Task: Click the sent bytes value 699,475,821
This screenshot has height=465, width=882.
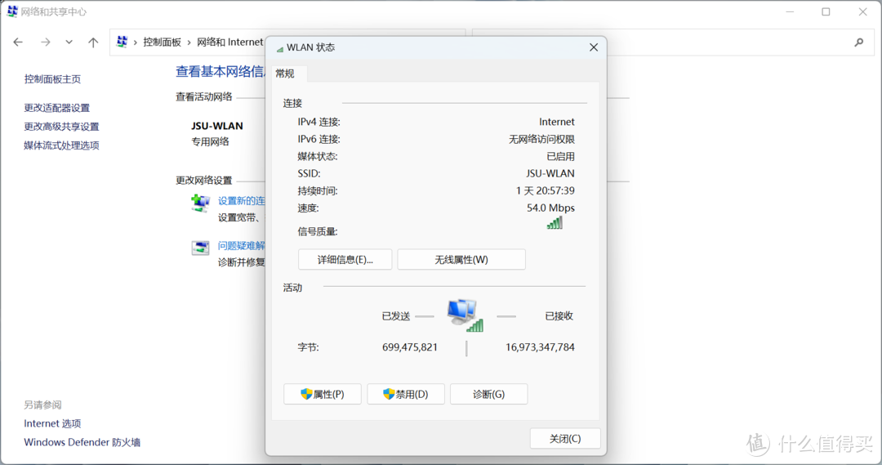Action: click(409, 347)
